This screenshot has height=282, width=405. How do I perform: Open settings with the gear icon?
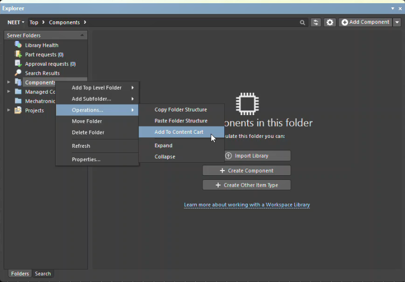330,22
